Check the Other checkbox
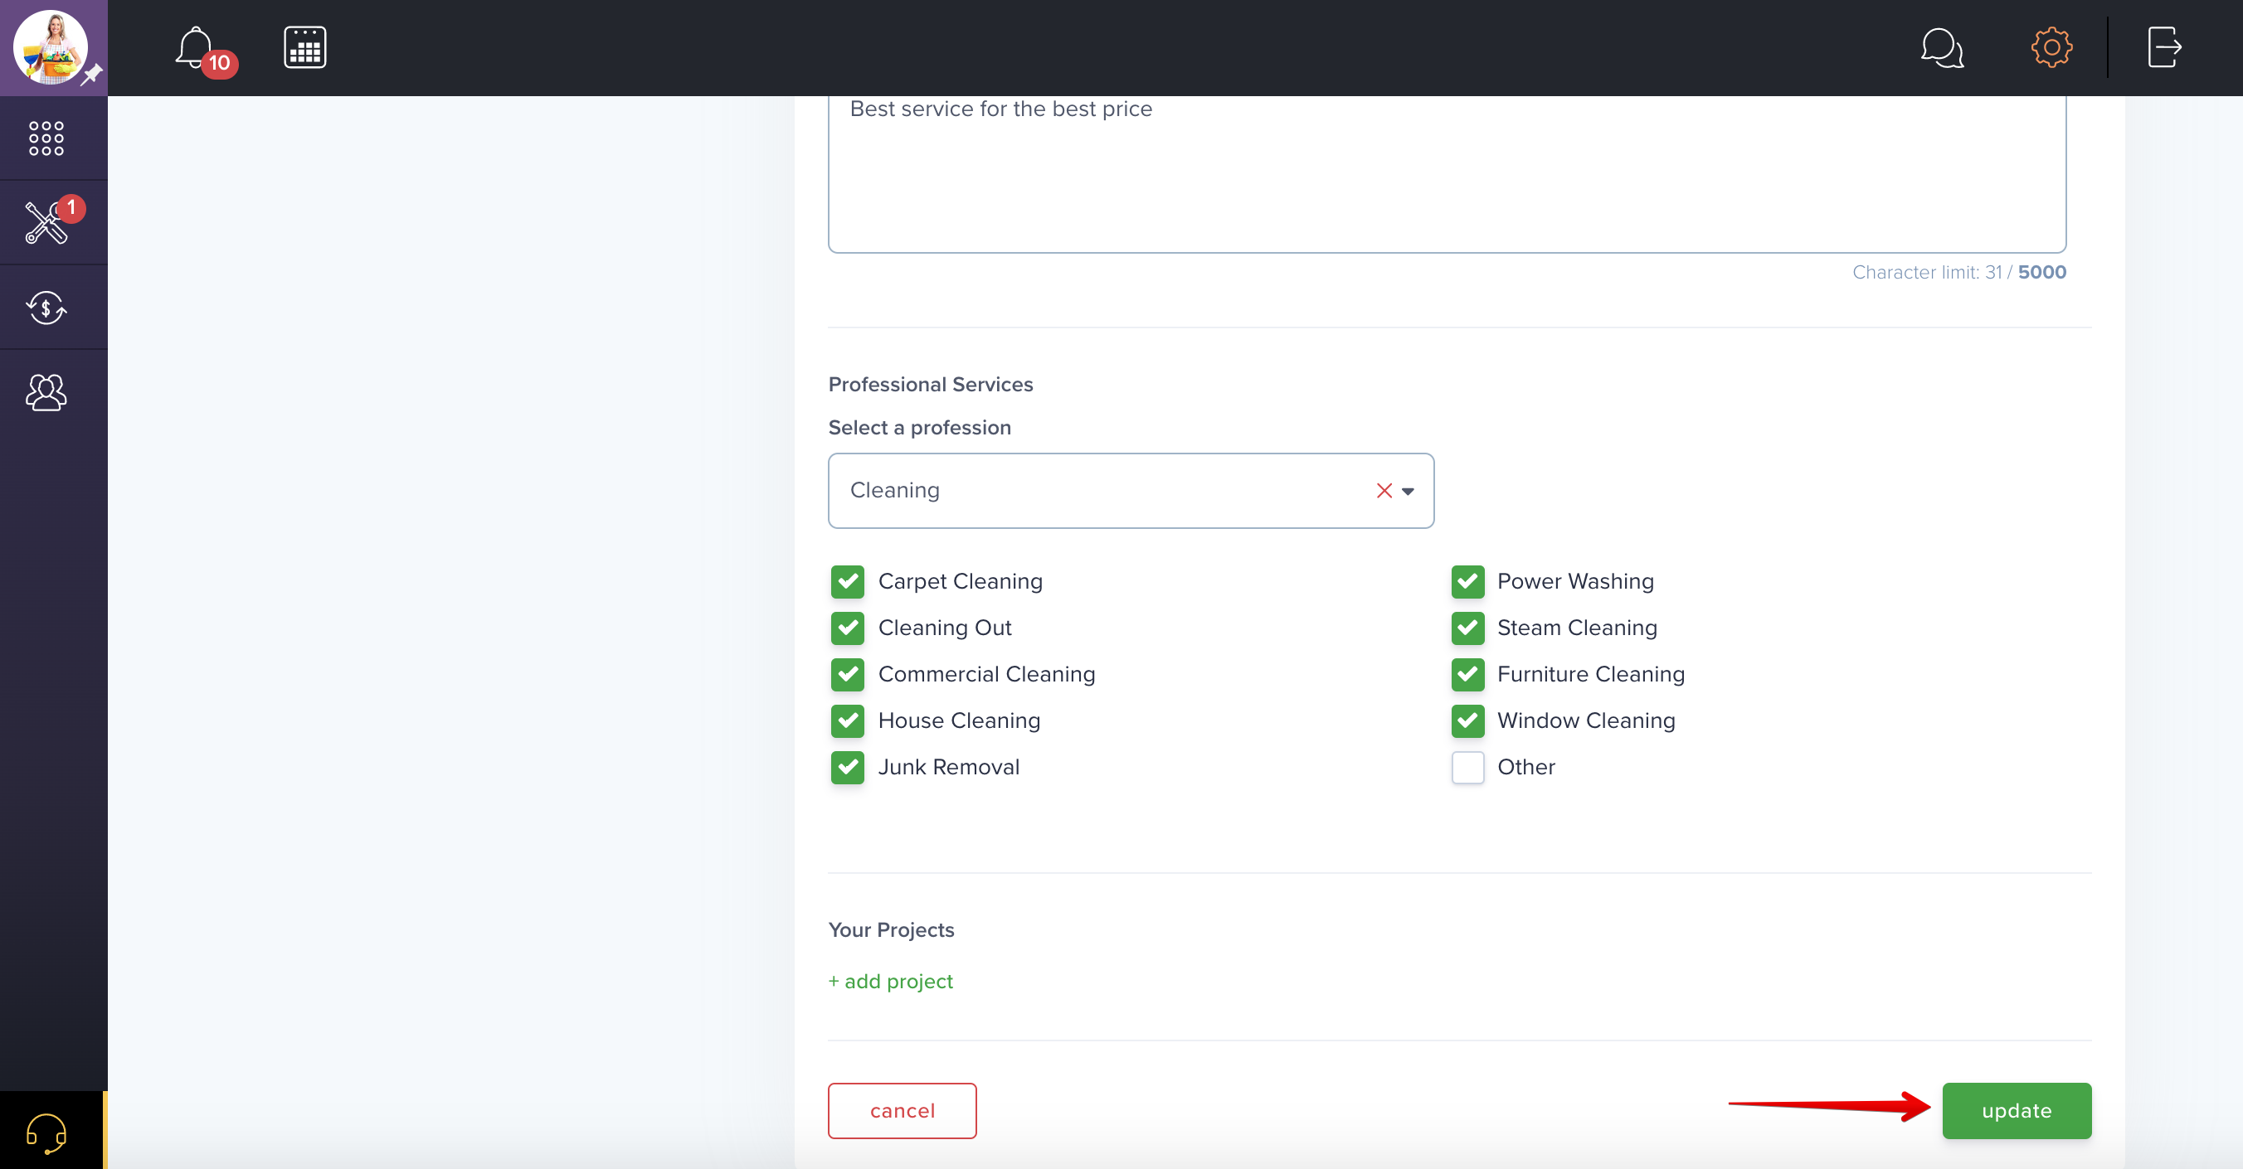The height and width of the screenshot is (1169, 2243). 1467,768
